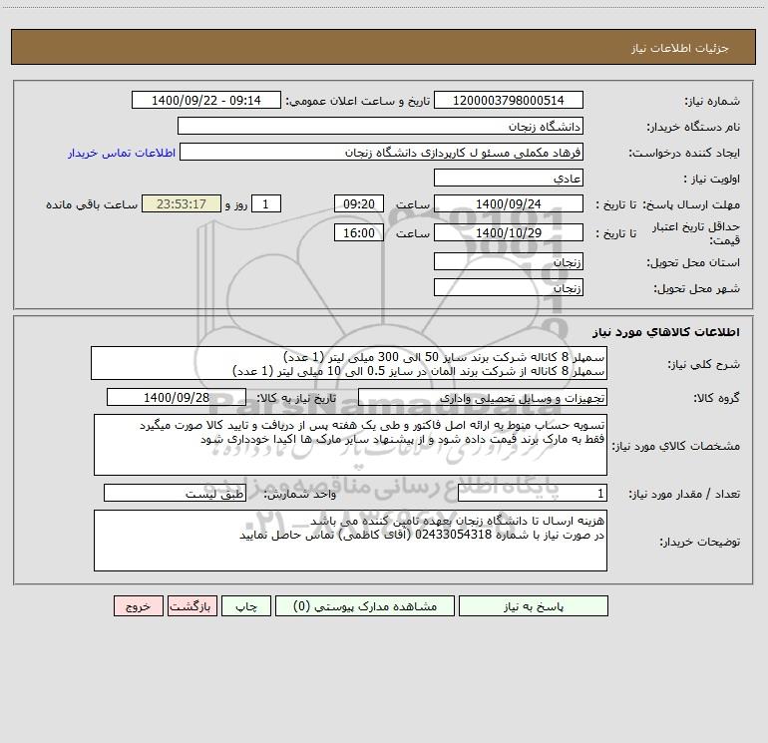768x743 pixels.
Task: Click the label 'واحد شمارش:'
Action: click(300, 495)
